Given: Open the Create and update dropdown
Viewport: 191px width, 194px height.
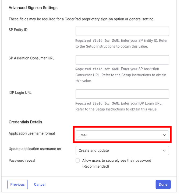Looking at the screenshot, I should click(118, 151).
